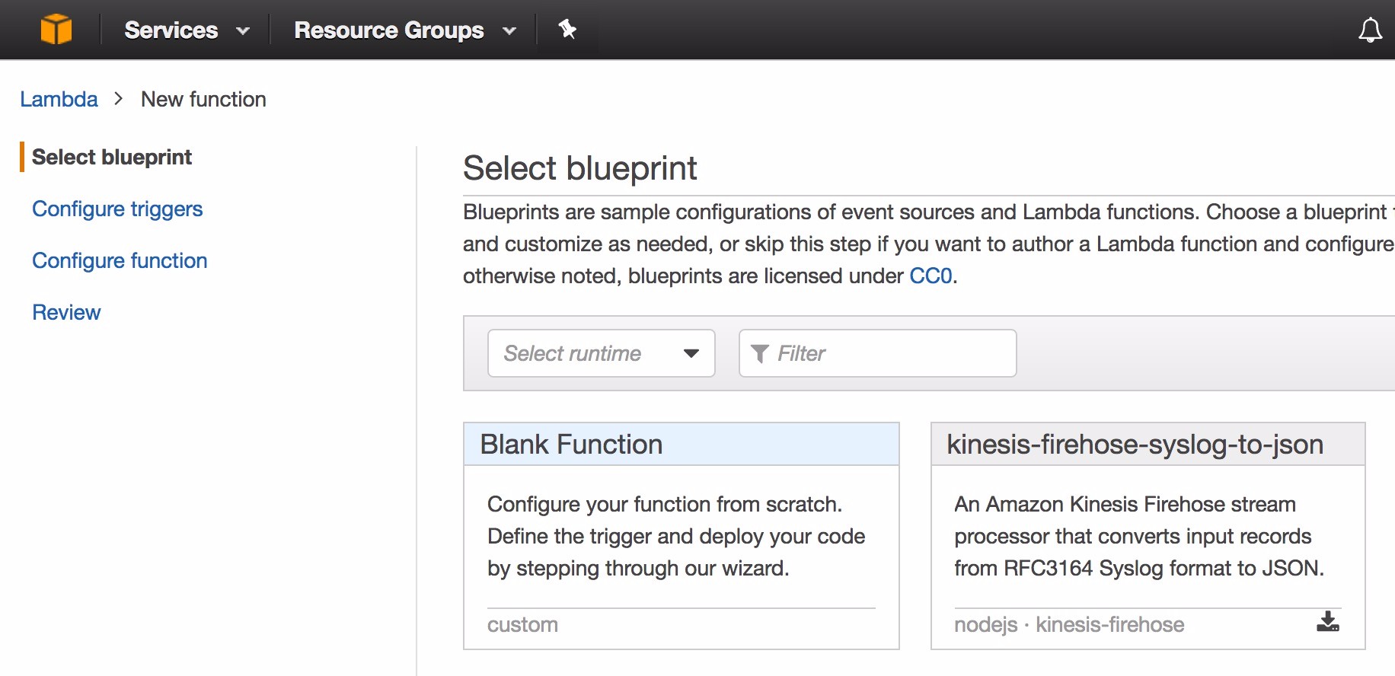1395x676 pixels.
Task: Click the blueprint Filter text field
Action: (891, 353)
